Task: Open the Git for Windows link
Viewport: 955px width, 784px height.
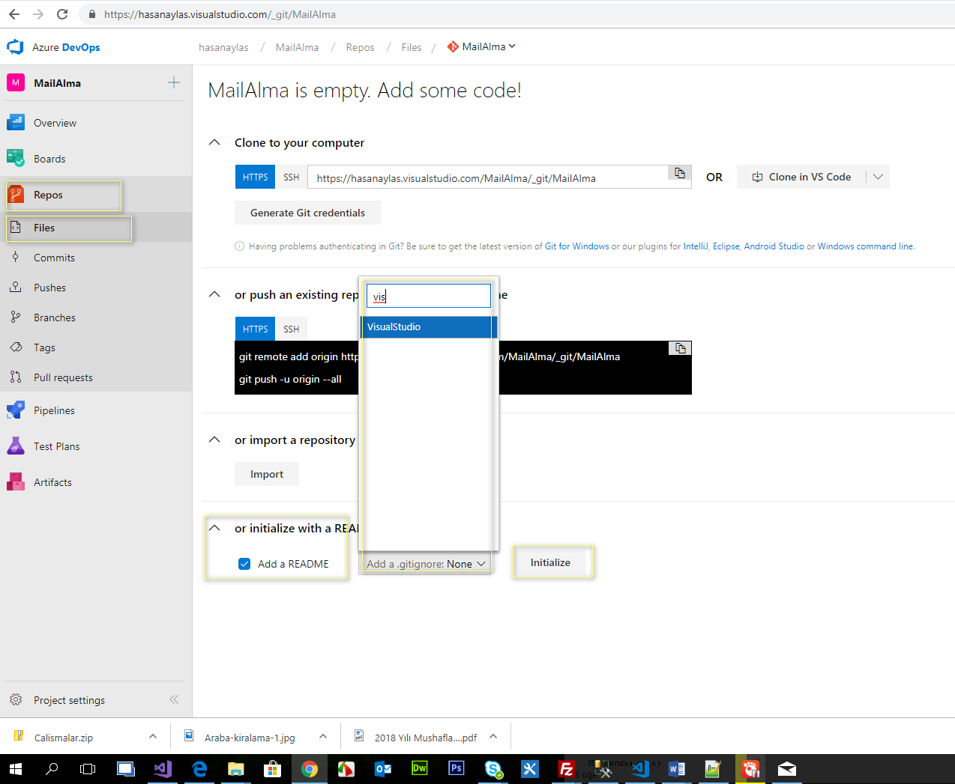Action: (577, 246)
